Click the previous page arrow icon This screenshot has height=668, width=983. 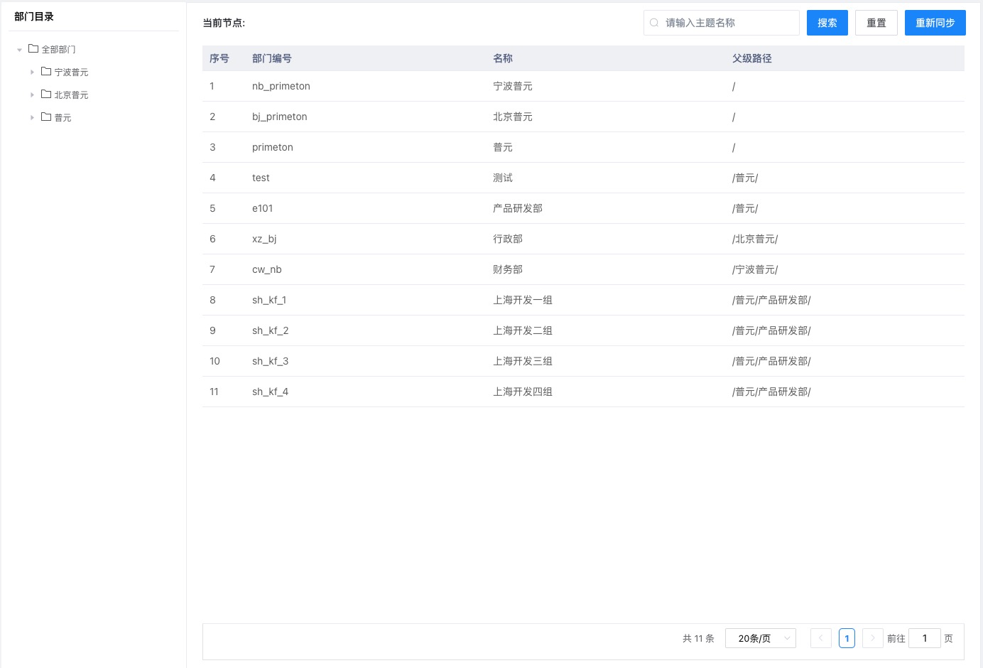[820, 638]
